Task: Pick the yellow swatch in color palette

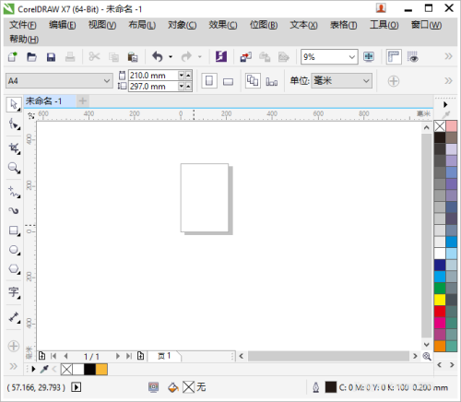Action: coord(440,300)
